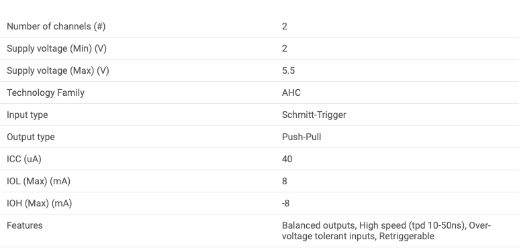Click the IOL (Max) (mA) label
The height and width of the screenshot is (248, 519).
[x=38, y=181]
